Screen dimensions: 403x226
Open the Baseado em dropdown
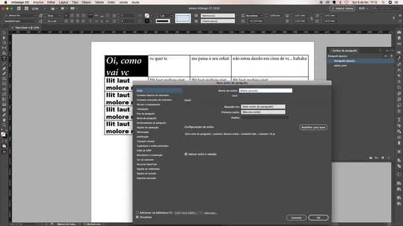point(264,107)
